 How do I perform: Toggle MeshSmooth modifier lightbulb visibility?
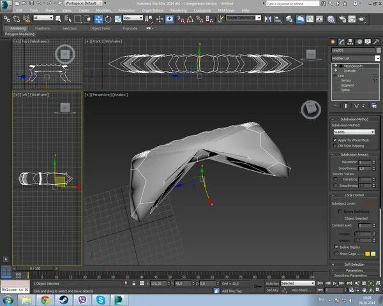336,66
